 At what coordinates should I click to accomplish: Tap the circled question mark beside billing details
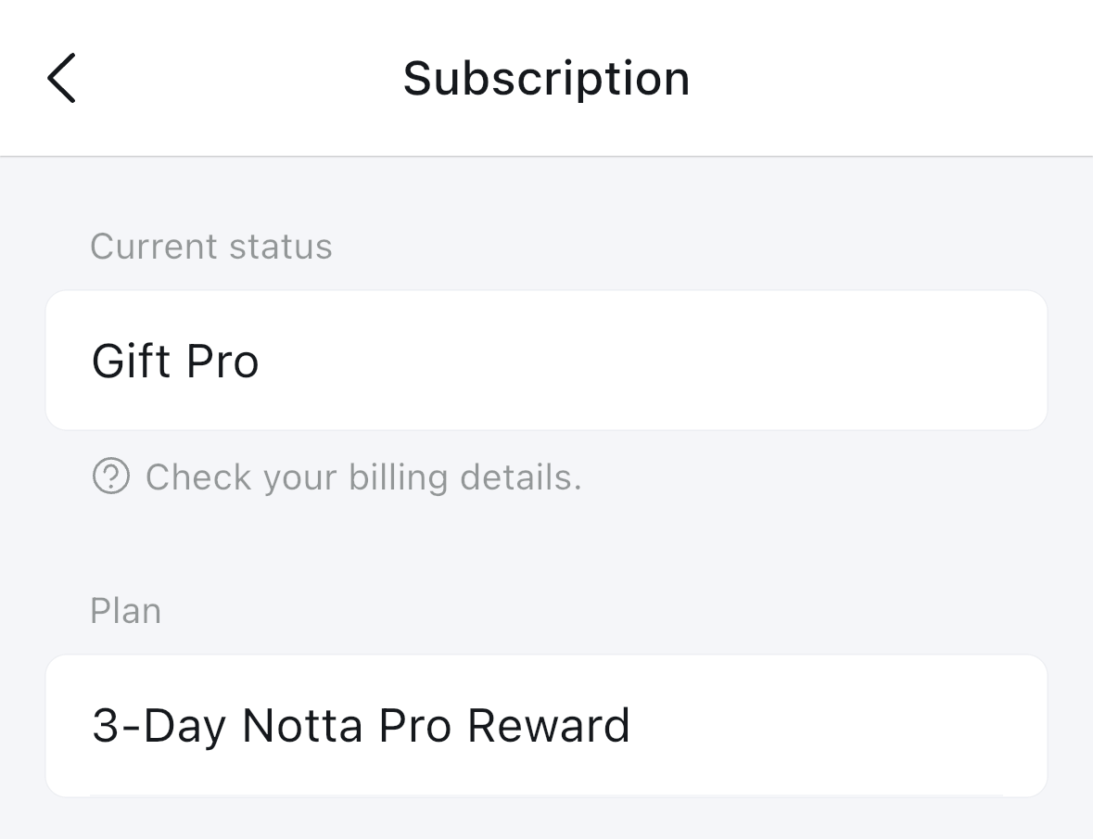click(x=111, y=477)
